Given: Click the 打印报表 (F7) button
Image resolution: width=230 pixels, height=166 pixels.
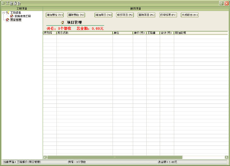Looking at the screenshot, I should (168, 15).
